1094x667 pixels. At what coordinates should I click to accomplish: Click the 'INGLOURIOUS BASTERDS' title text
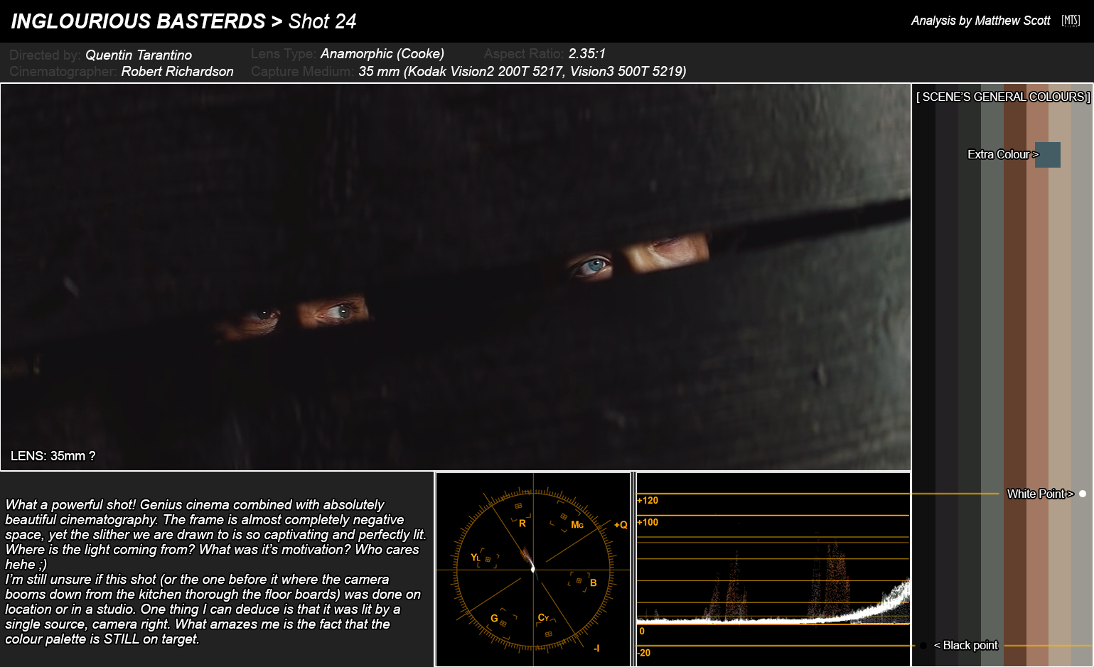[x=139, y=21]
